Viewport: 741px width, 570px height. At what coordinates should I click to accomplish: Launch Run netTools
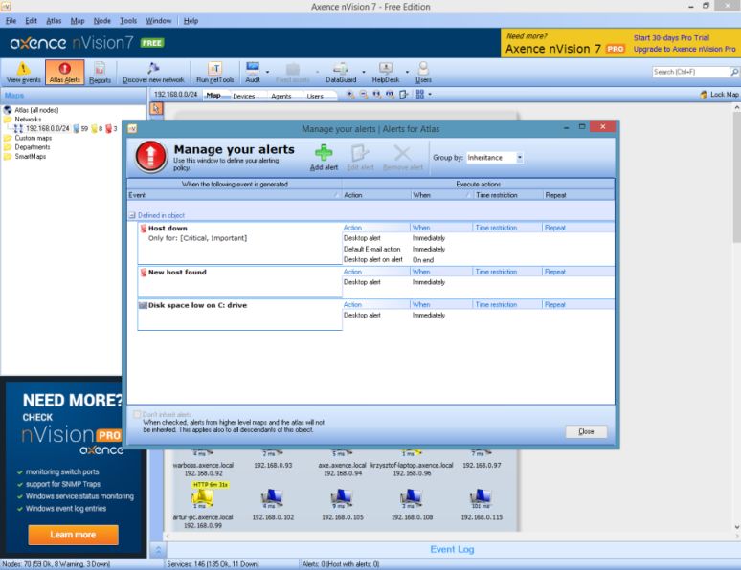click(215, 73)
